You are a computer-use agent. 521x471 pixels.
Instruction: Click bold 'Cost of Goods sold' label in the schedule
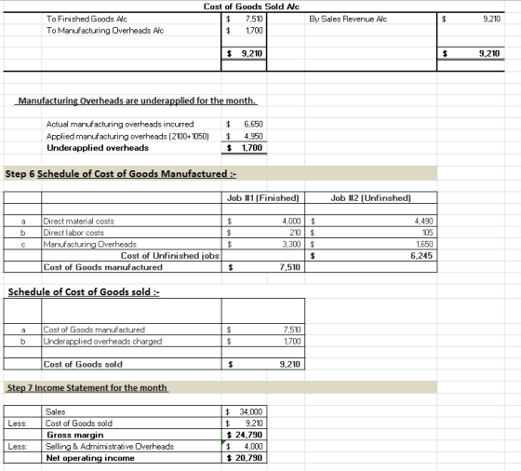[x=83, y=364]
